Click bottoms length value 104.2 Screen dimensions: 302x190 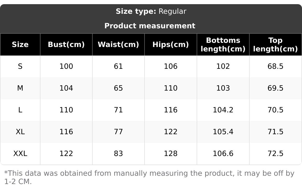223,110
